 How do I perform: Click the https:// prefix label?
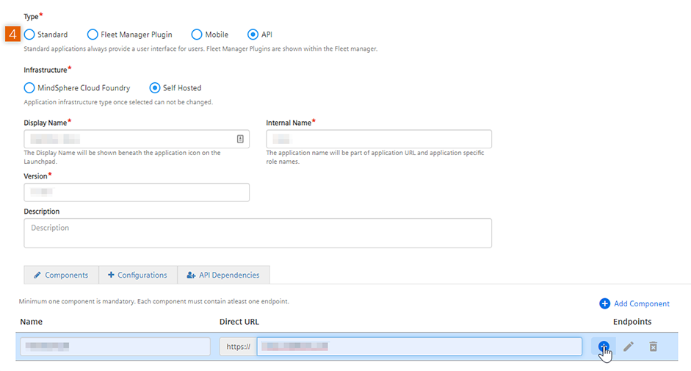[x=239, y=346]
